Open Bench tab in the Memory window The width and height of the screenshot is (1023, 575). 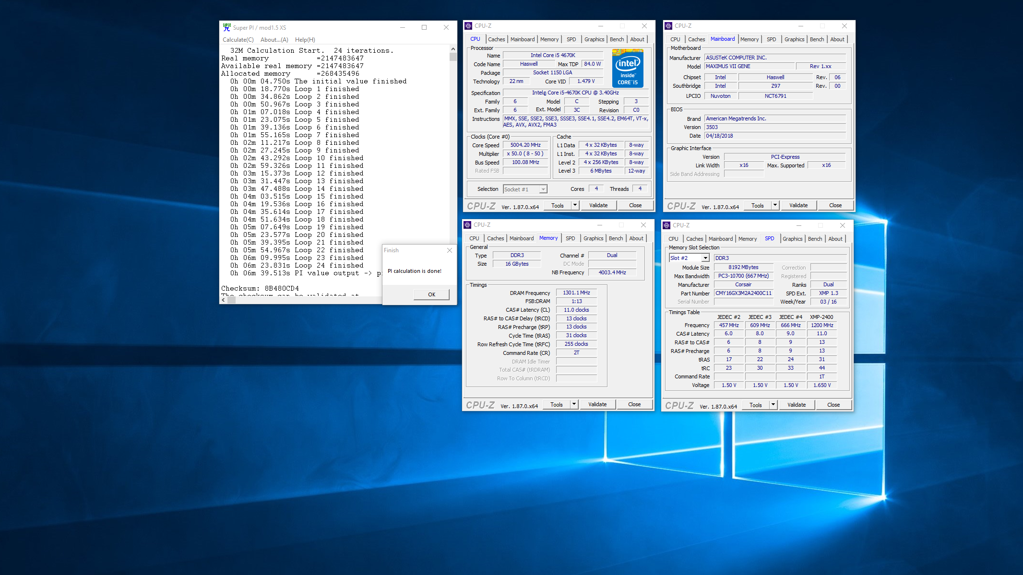pos(616,238)
